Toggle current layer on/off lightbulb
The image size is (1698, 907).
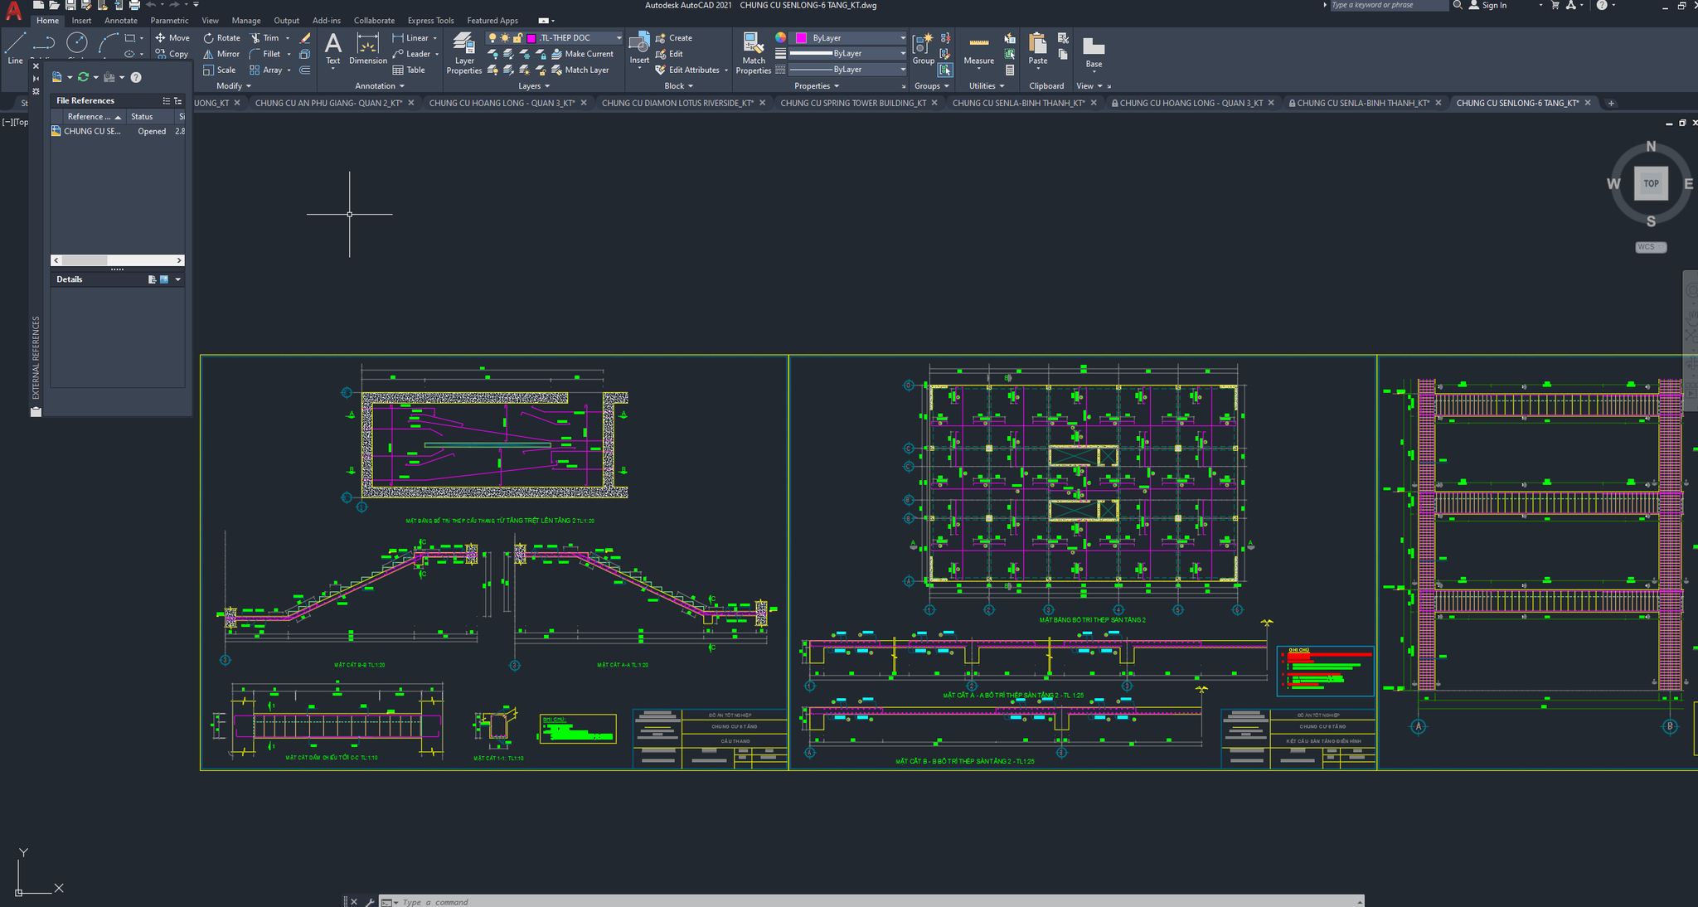point(492,38)
